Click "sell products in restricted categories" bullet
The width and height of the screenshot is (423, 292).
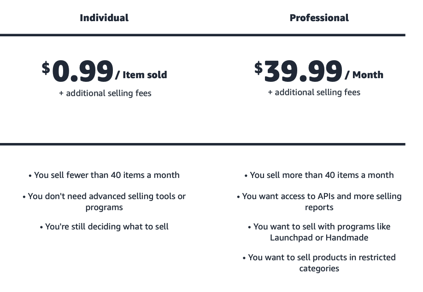319,258
